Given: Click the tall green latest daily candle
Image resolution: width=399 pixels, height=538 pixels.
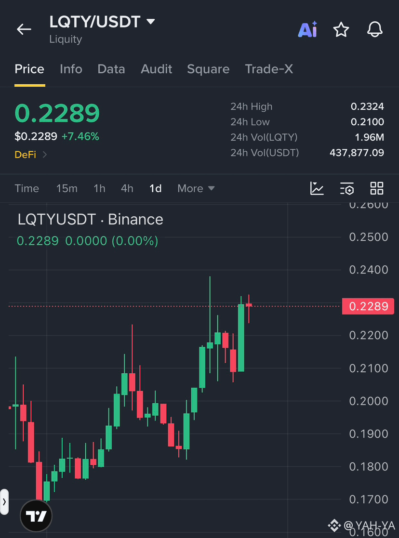Looking at the screenshot, I should (241, 338).
